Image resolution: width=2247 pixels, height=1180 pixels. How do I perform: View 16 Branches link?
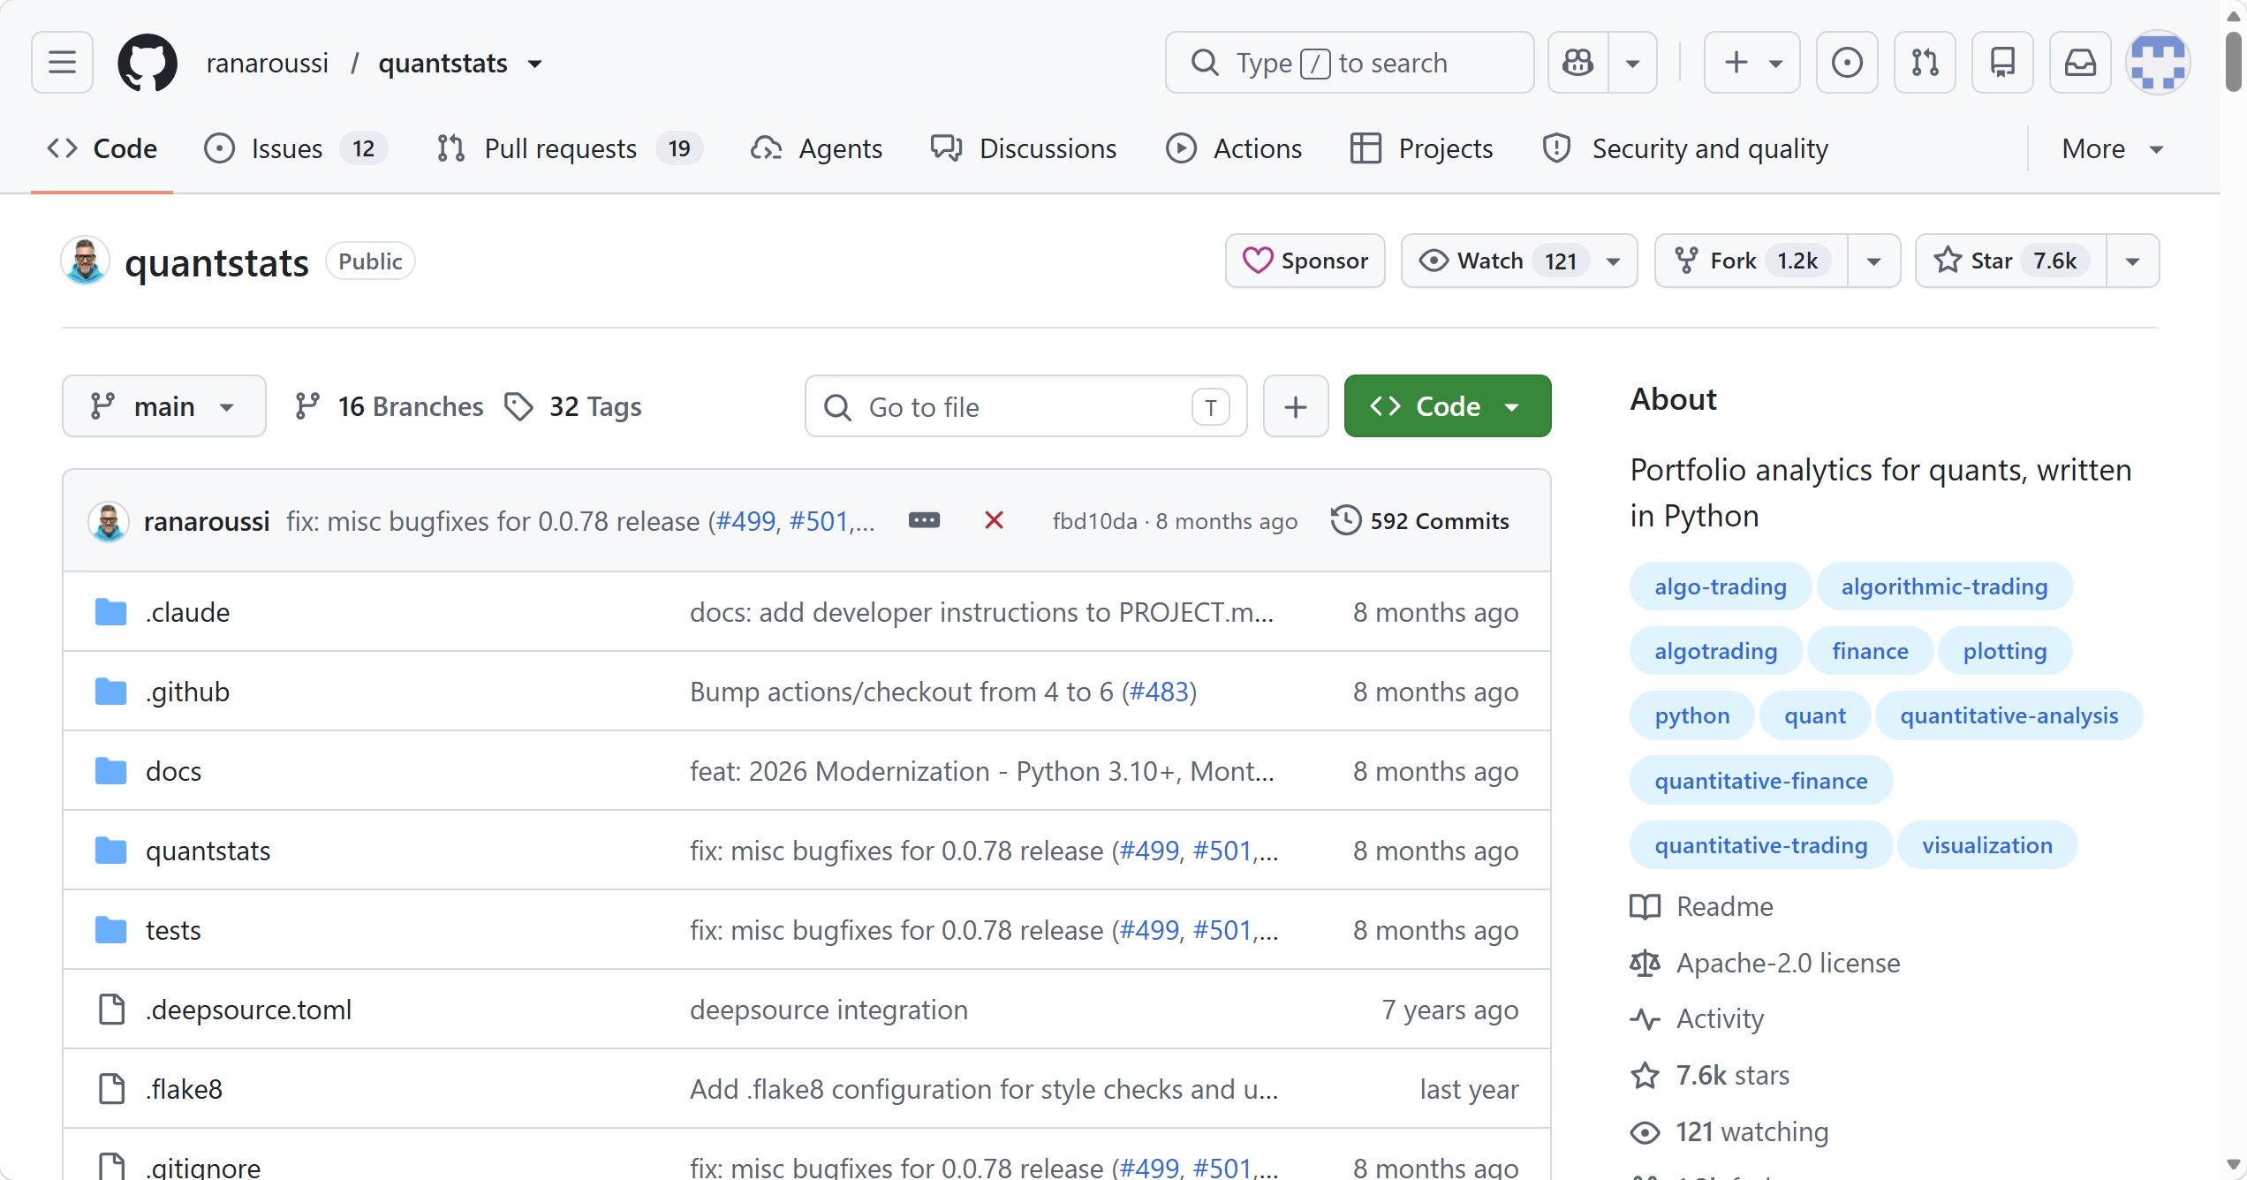point(389,406)
